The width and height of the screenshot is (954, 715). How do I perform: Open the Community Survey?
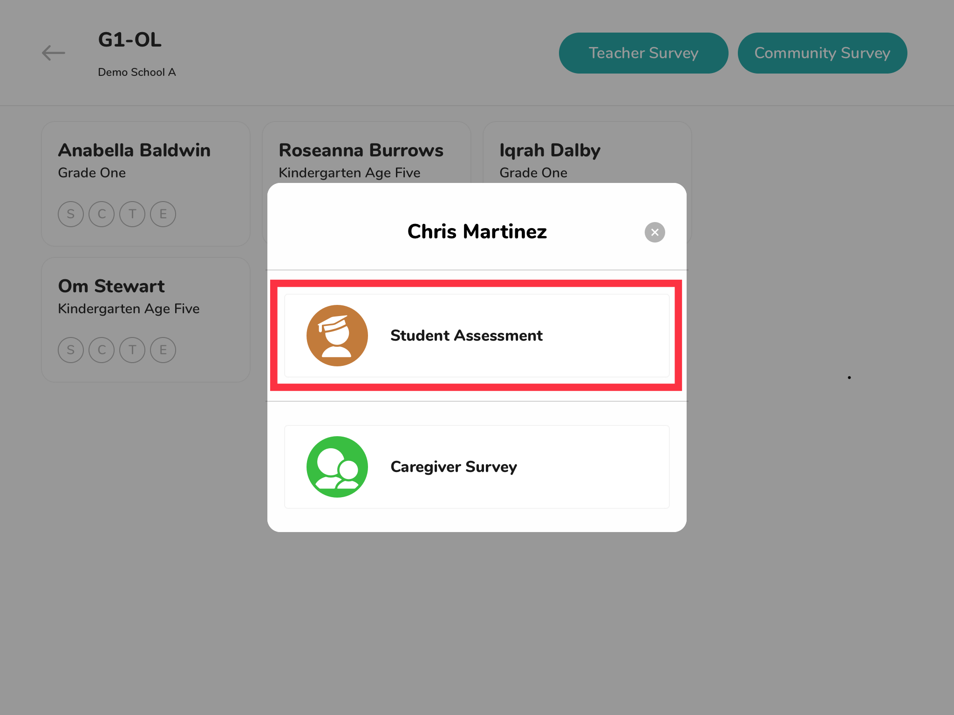tap(822, 53)
